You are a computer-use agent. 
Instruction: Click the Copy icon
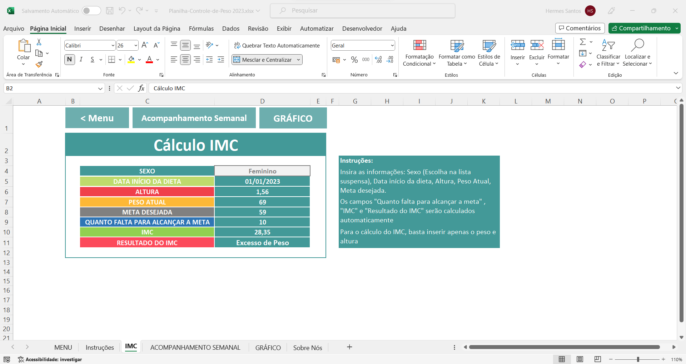click(x=39, y=54)
